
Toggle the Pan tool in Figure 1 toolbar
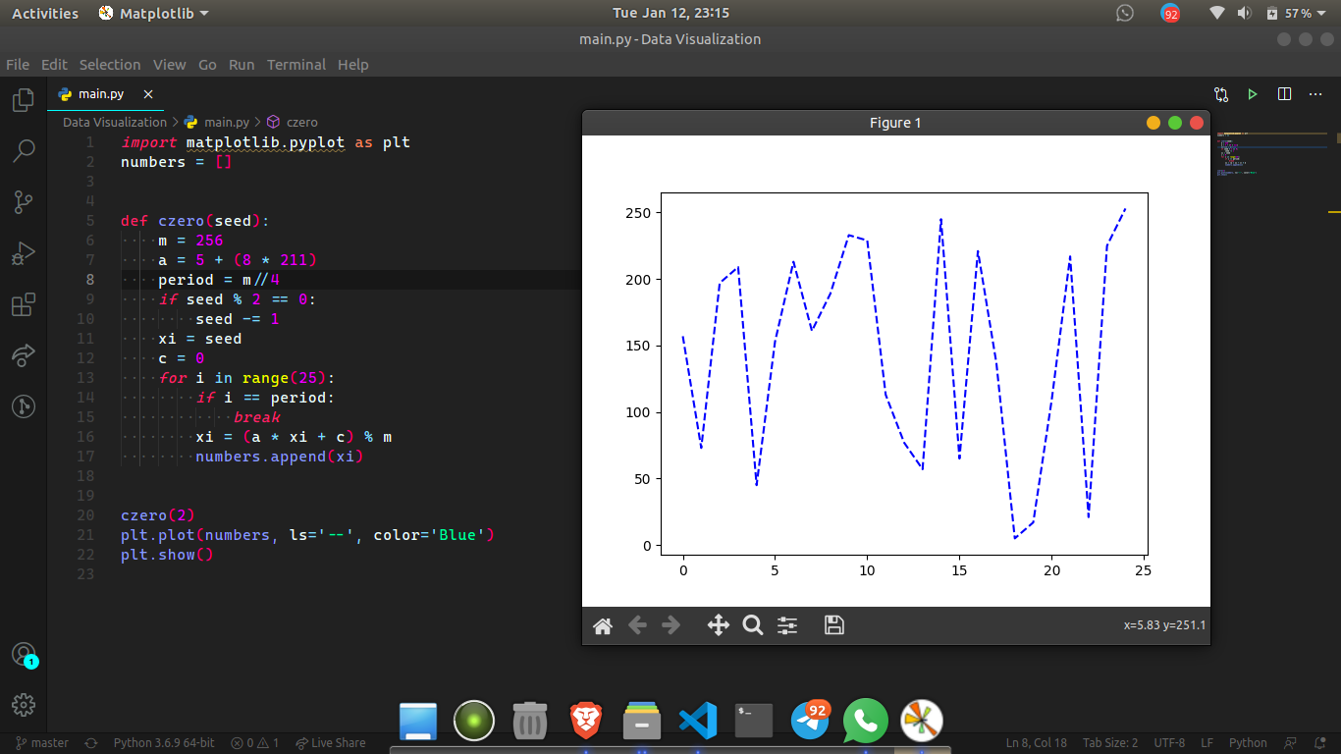pyautogui.click(x=719, y=625)
